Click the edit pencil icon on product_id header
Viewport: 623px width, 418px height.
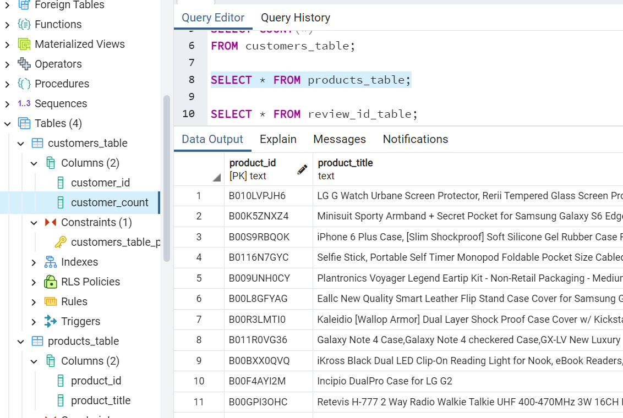pos(302,169)
